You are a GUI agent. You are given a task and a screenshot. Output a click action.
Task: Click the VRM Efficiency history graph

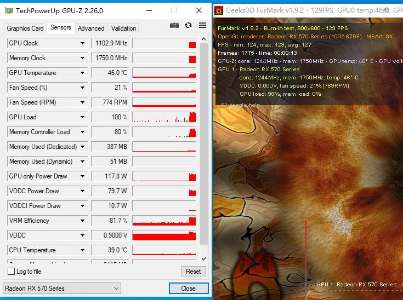click(164, 221)
